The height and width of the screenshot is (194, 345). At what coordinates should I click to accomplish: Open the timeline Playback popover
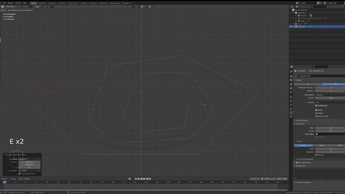click(x=5, y=179)
